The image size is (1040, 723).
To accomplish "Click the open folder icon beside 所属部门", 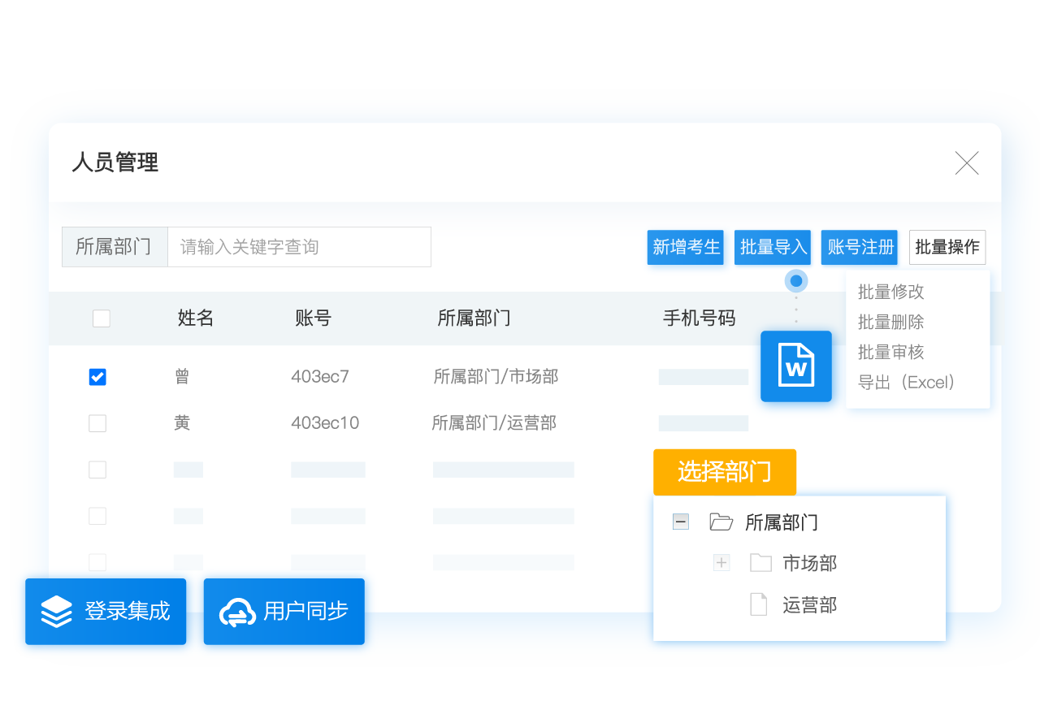I will pyautogui.click(x=721, y=522).
